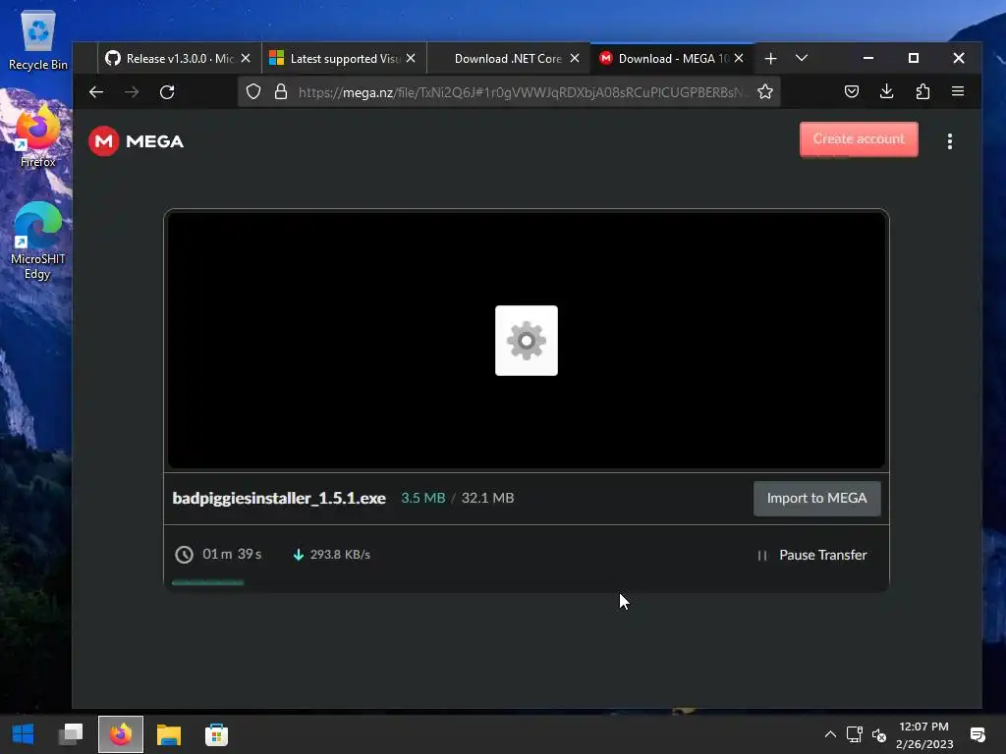Select the MicroSHIT Edgy desktop shortcut
The image size is (1006, 754).
38,242
